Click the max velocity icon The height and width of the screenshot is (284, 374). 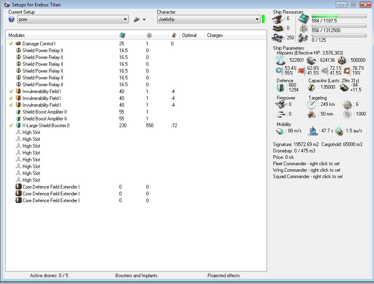pyautogui.click(x=280, y=131)
